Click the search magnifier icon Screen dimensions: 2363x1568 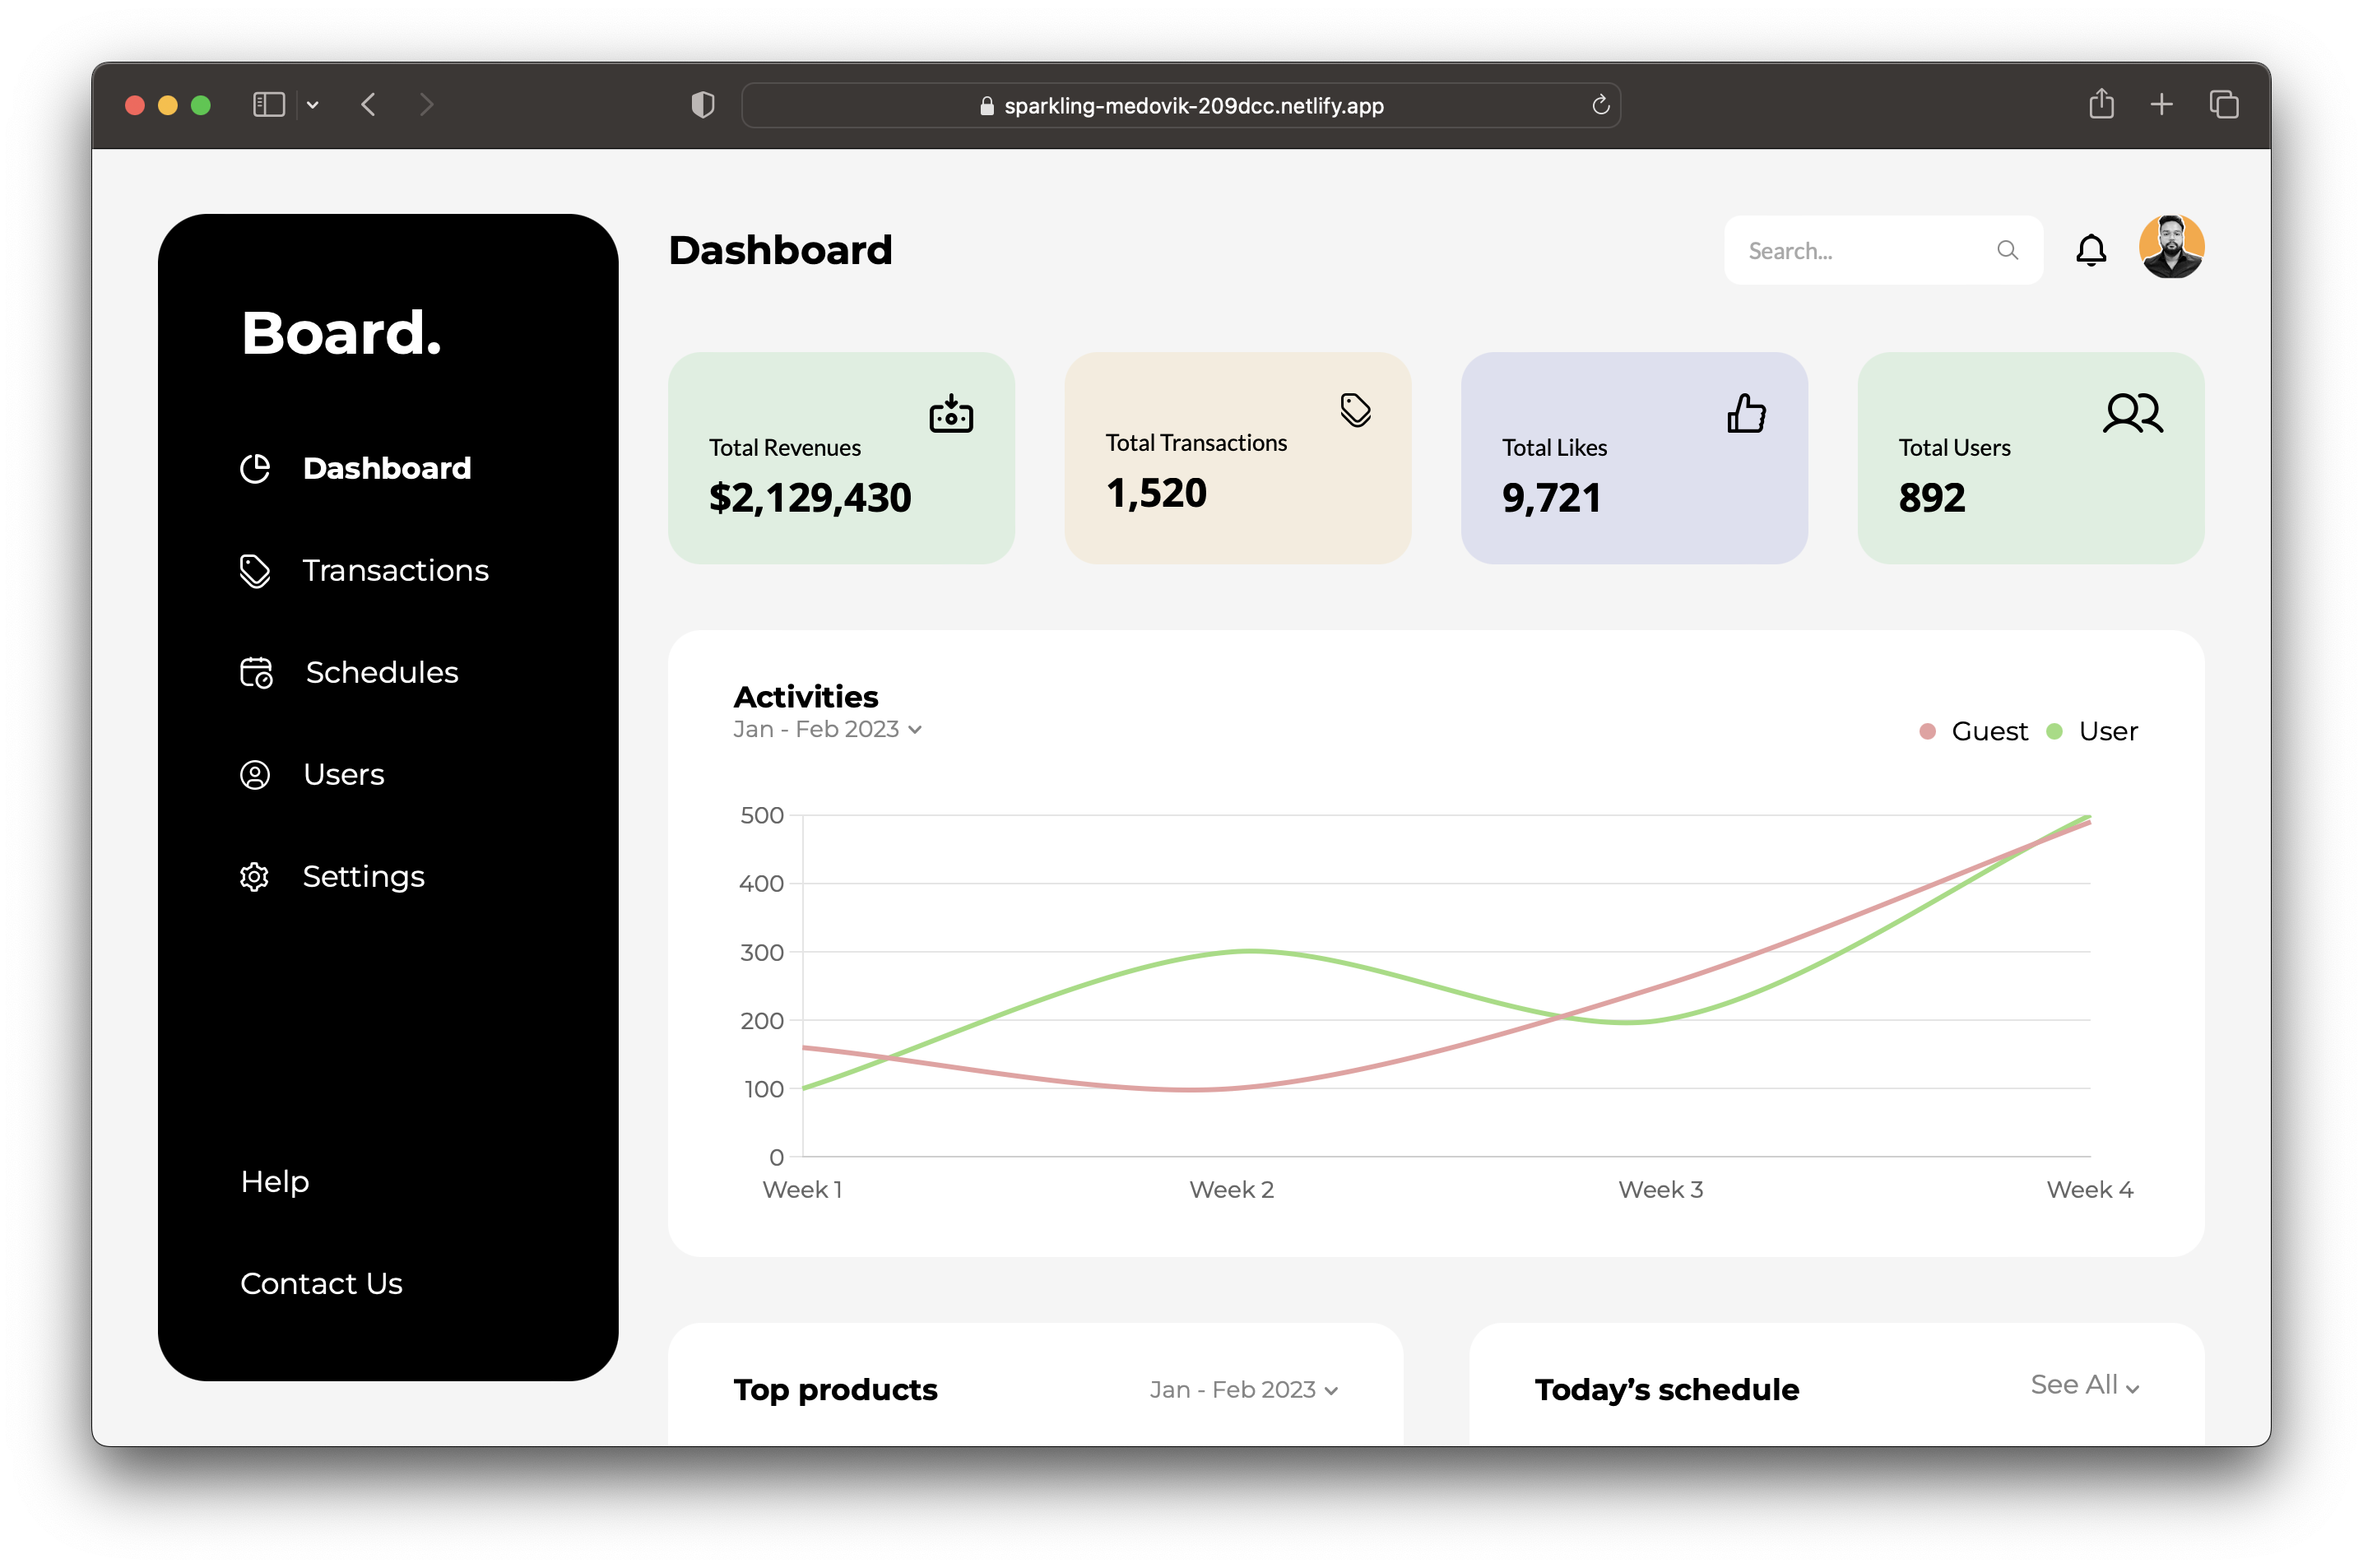coord(2007,250)
